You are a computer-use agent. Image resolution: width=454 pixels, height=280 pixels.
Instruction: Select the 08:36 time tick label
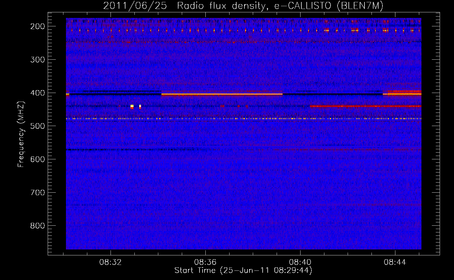(205, 262)
